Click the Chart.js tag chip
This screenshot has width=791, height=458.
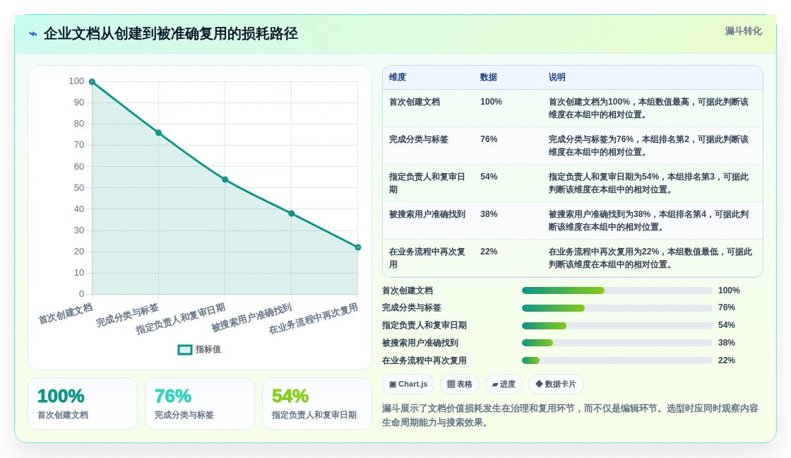point(408,384)
